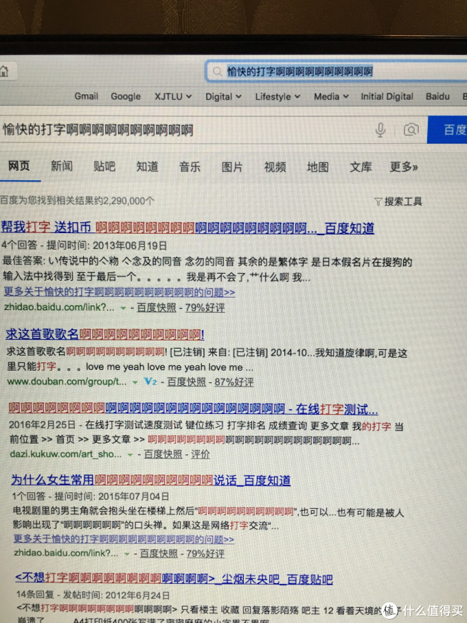This screenshot has width=467, height=623.
Task: Expand dropdown arrow after dazi.kukuw.com URL
Action: pyautogui.click(x=130, y=455)
